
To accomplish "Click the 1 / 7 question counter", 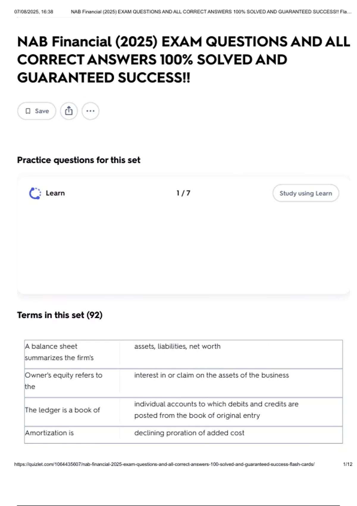I will [x=183, y=193].
